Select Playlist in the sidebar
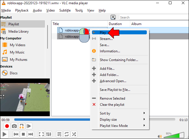Screen dimensions: 189x139 coord(23,24)
